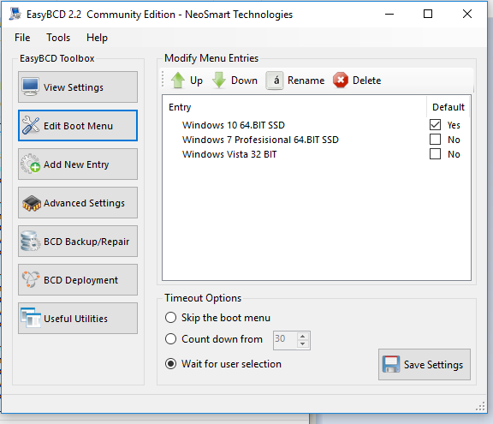
Task: Open View Settings from the toolbox
Action: [x=78, y=87]
